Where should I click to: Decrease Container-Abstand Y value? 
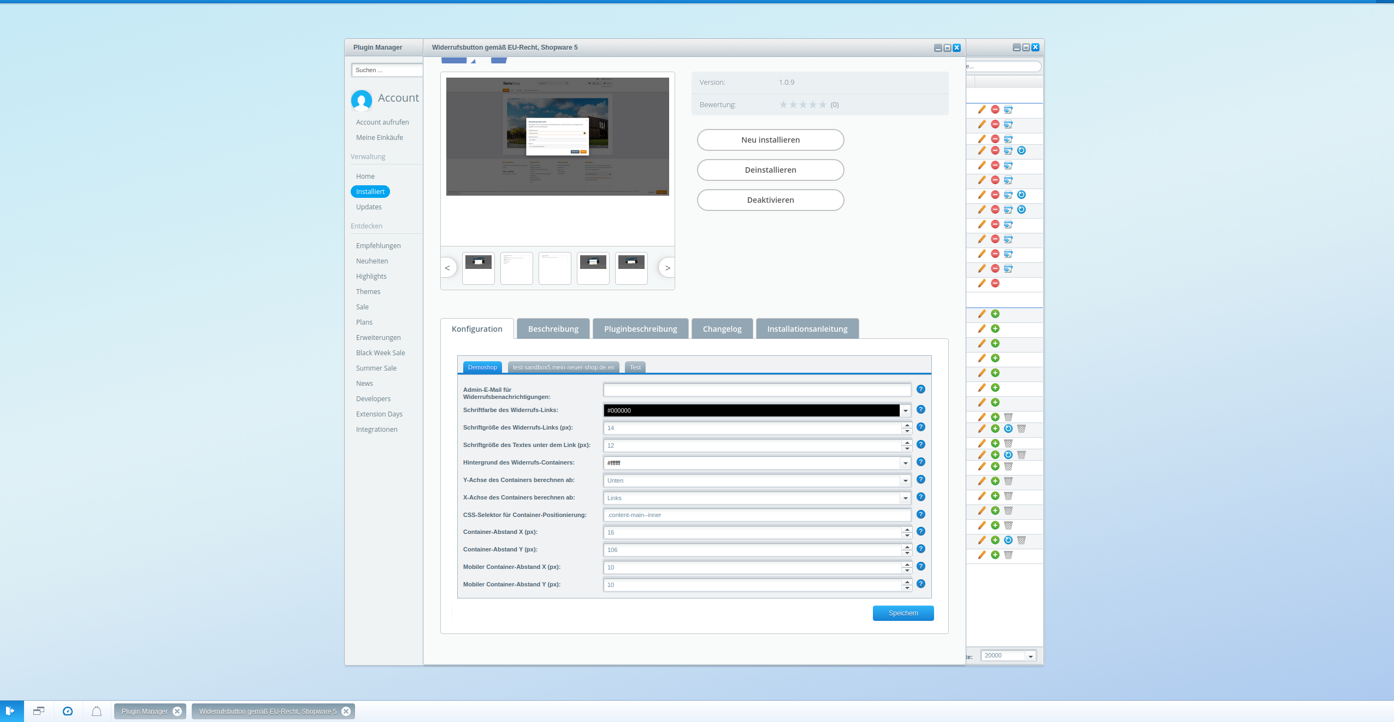point(907,553)
